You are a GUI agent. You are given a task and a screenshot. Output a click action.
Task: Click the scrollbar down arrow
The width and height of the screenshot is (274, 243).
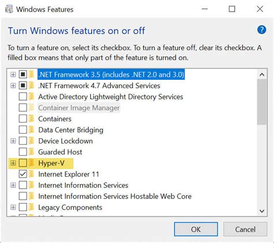coord(262,211)
